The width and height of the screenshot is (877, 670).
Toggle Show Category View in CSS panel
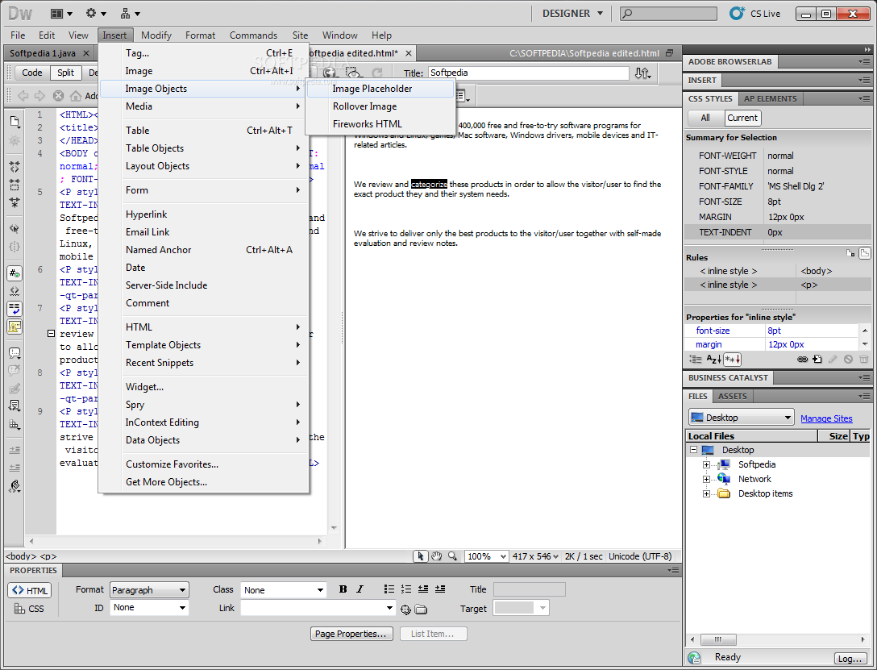pyautogui.click(x=693, y=360)
